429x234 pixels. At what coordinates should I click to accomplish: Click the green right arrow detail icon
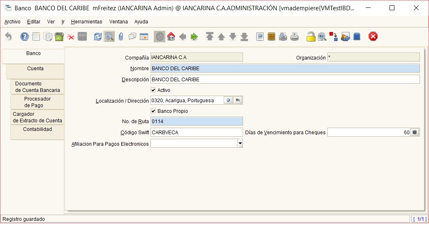point(194,36)
